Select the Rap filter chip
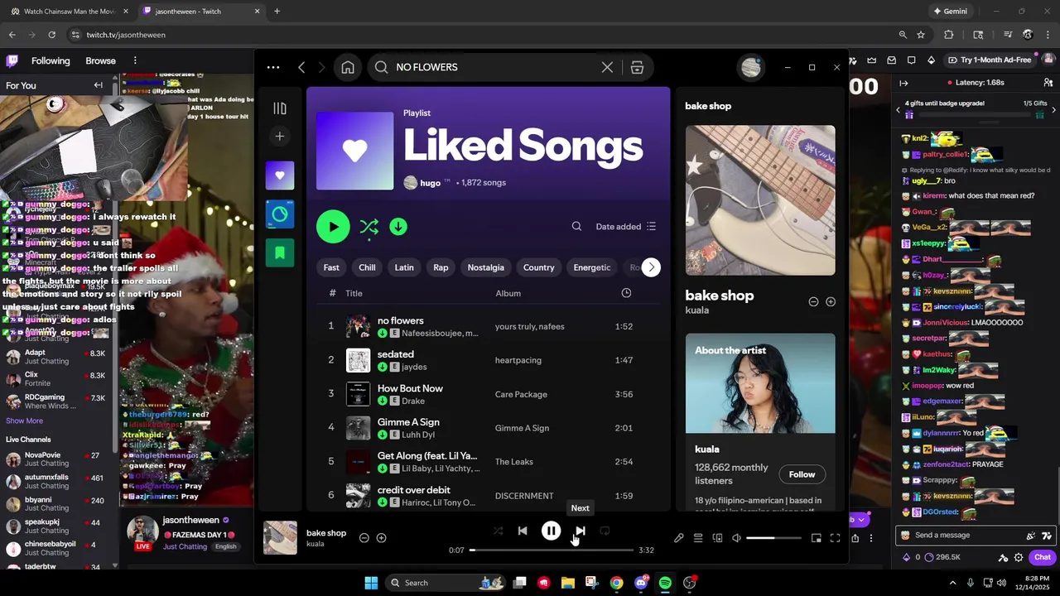Image resolution: width=1060 pixels, height=596 pixels. click(x=441, y=267)
